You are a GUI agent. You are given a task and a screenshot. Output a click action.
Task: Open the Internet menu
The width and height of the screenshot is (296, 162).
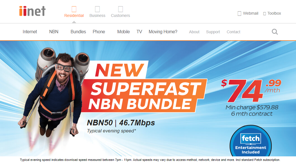(30, 32)
